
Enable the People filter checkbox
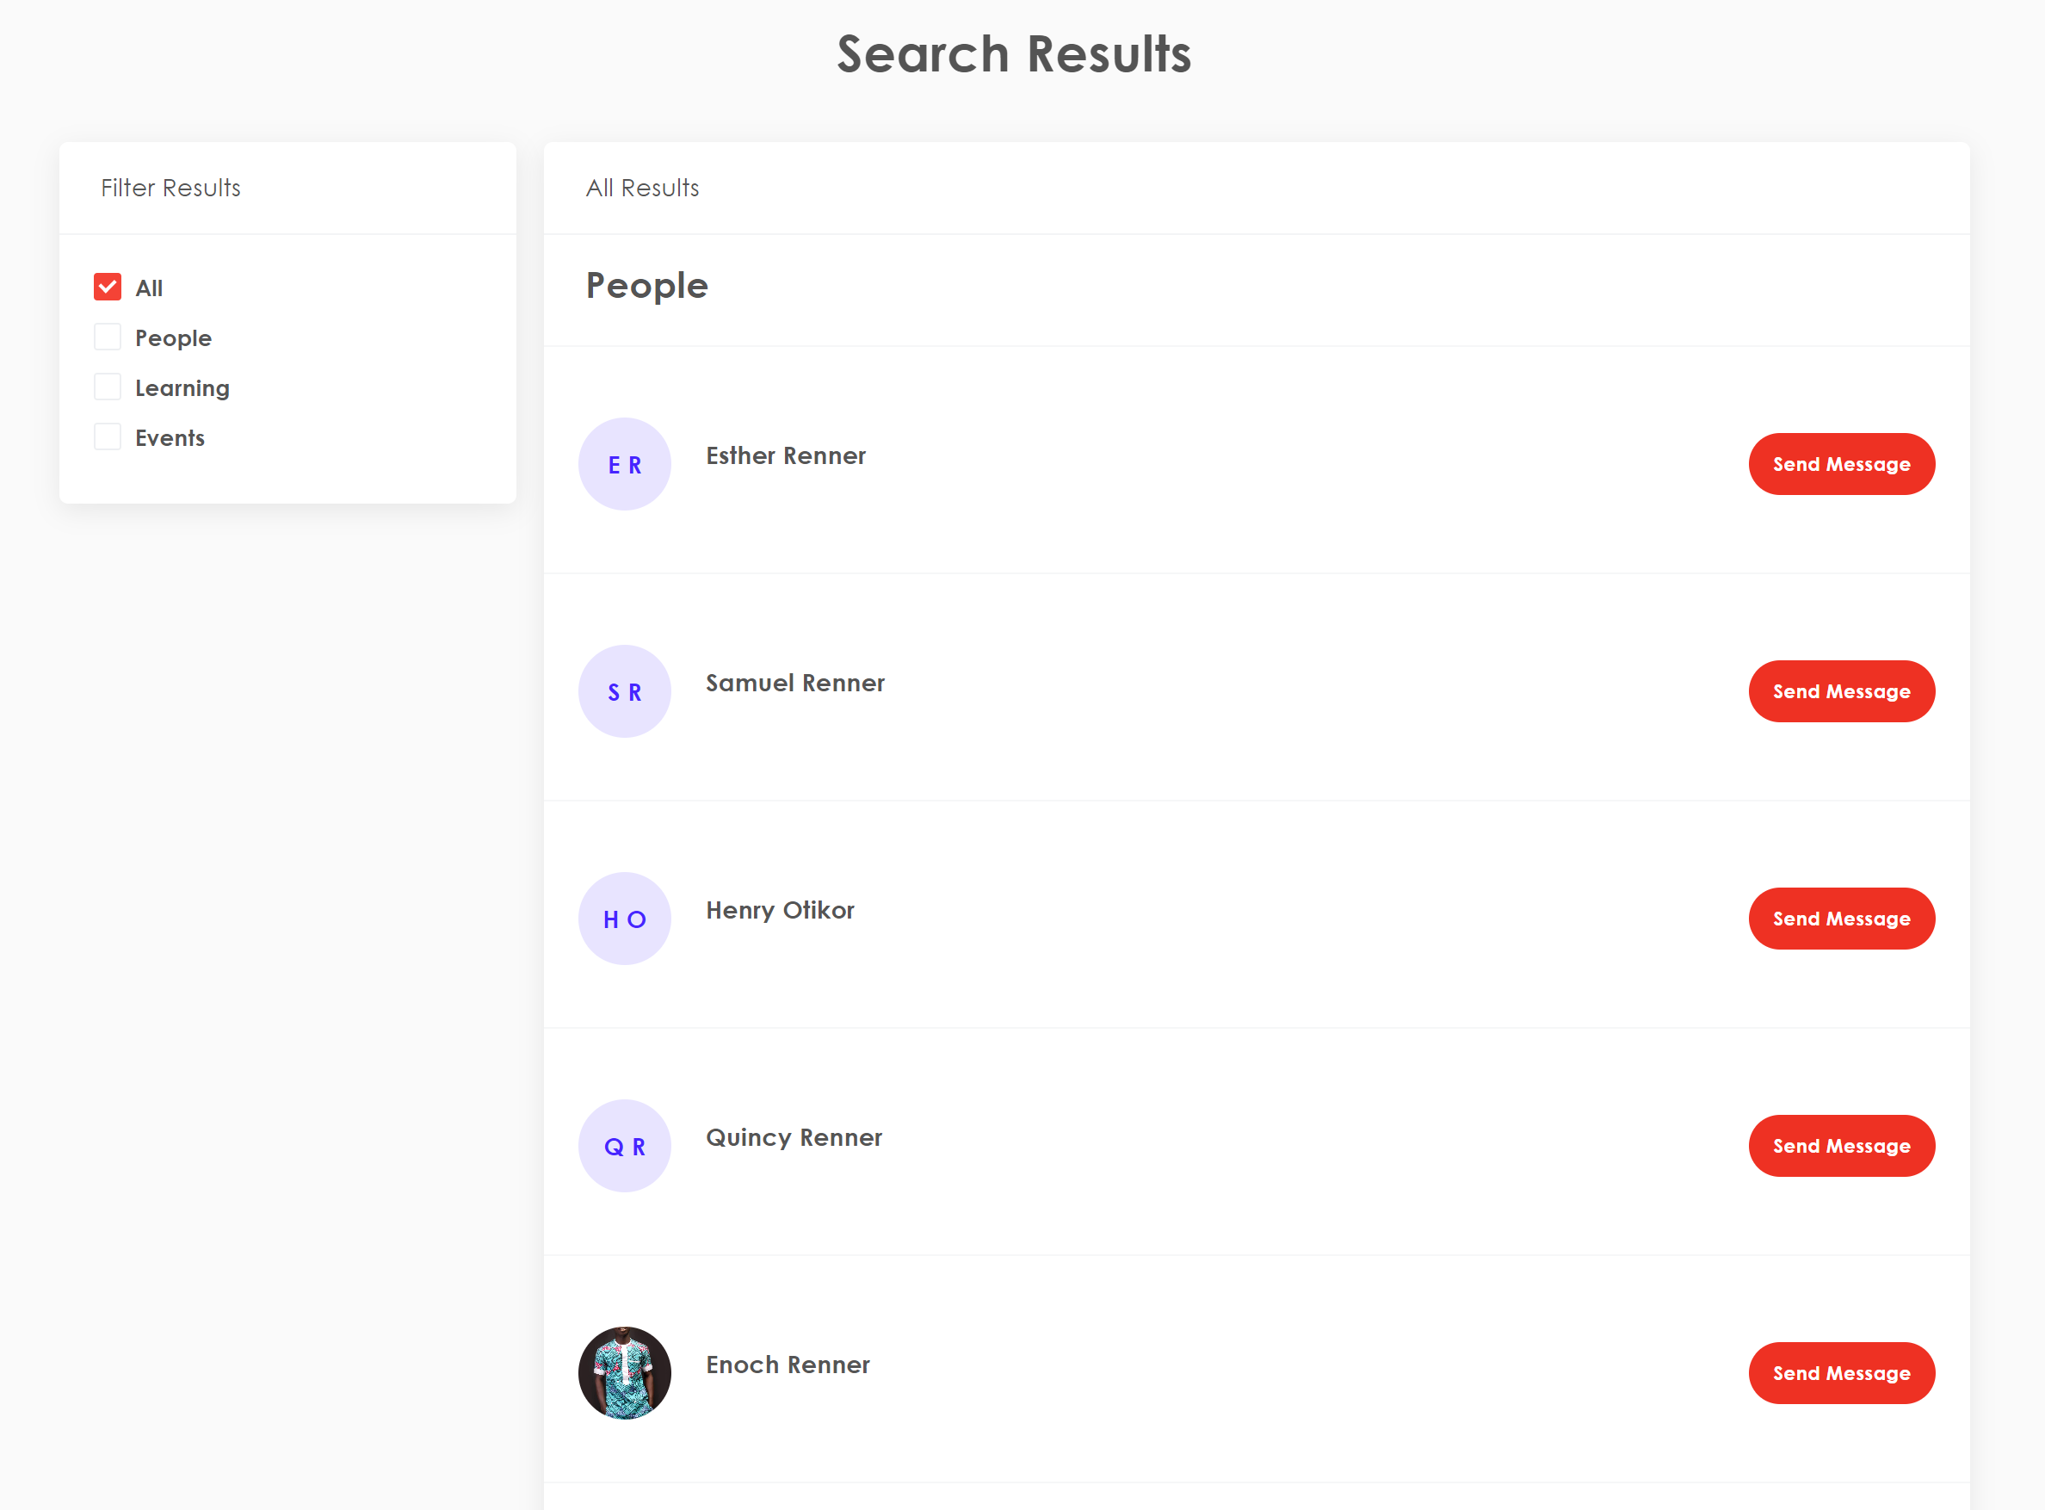(108, 337)
